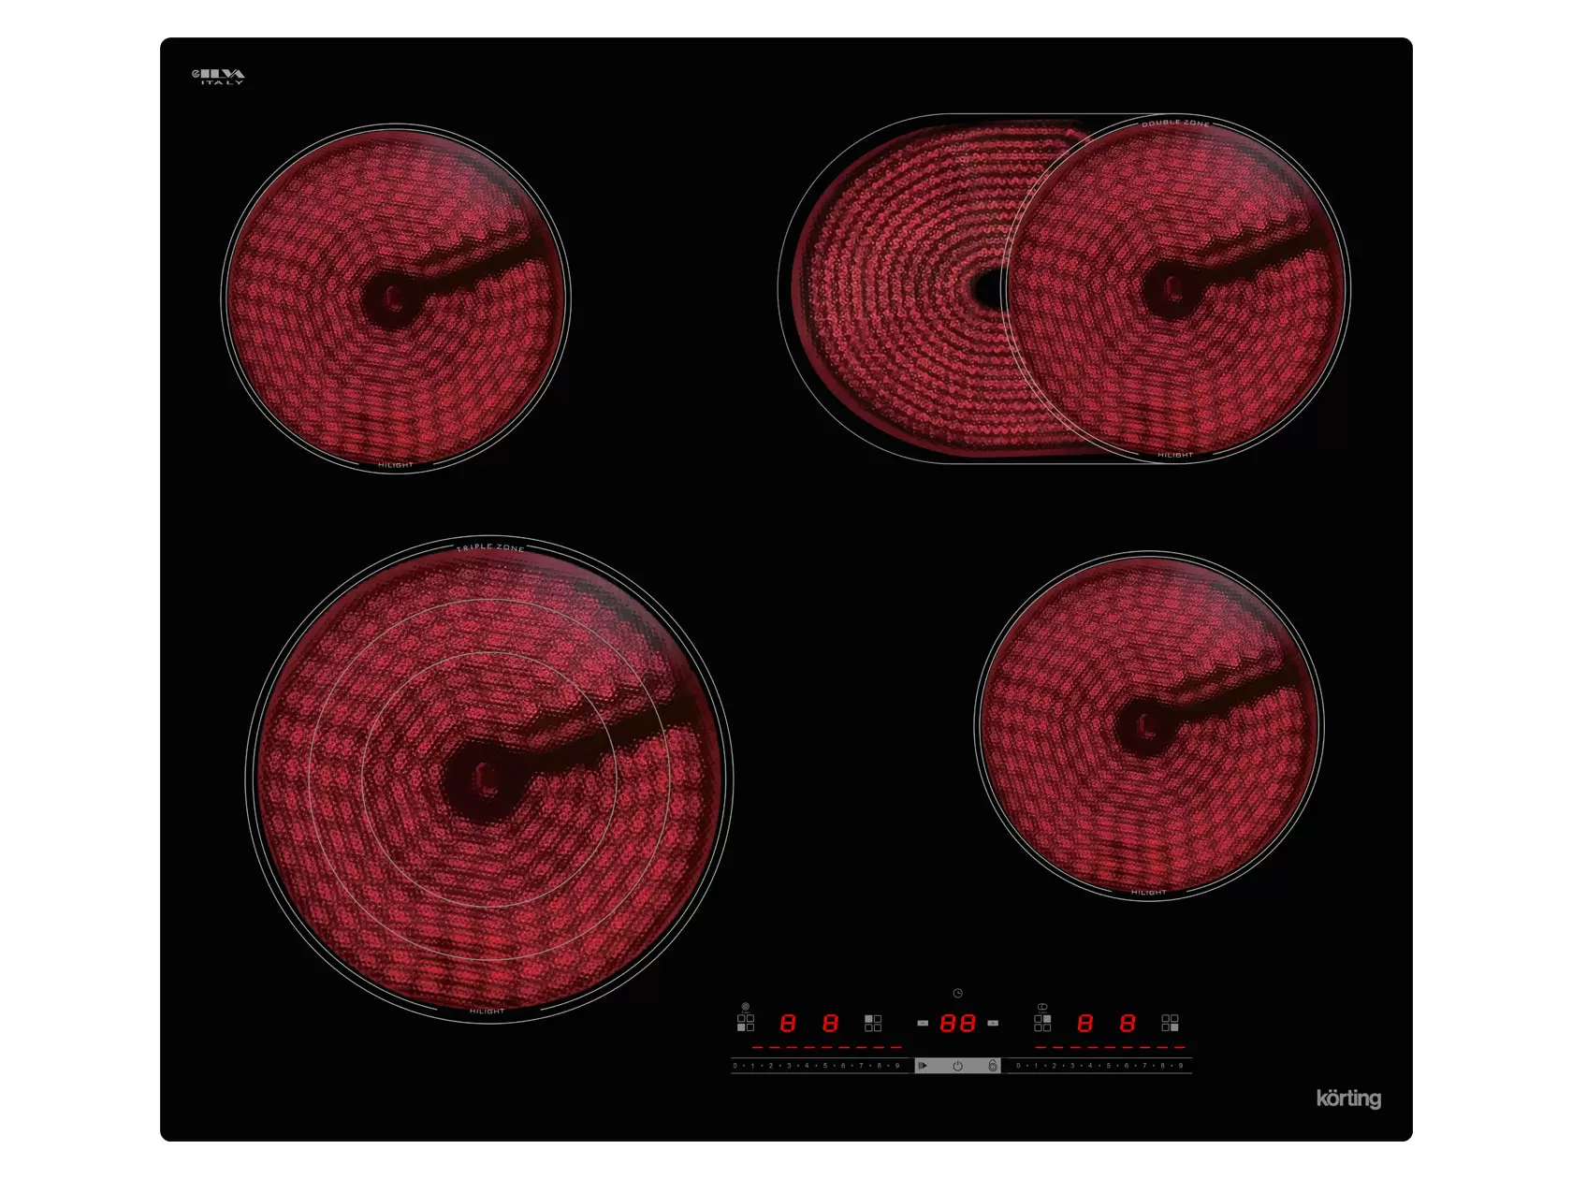Screen dimensions: 1572x1179
Task: Tap the triple-ring zone extension icon
Action: (745, 1007)
